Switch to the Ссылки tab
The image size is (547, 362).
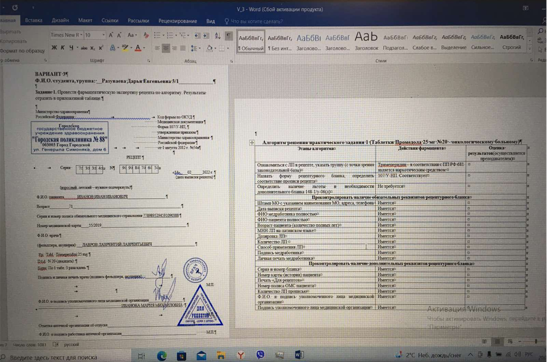tap(110, 21)
